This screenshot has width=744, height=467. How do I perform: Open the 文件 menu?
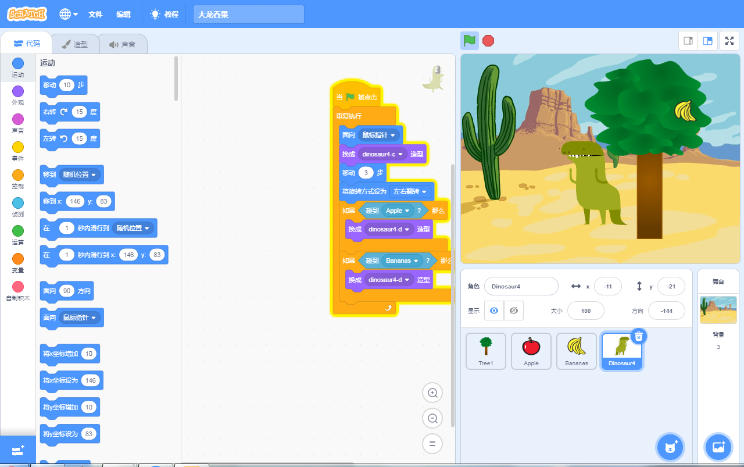click(95, 14)
